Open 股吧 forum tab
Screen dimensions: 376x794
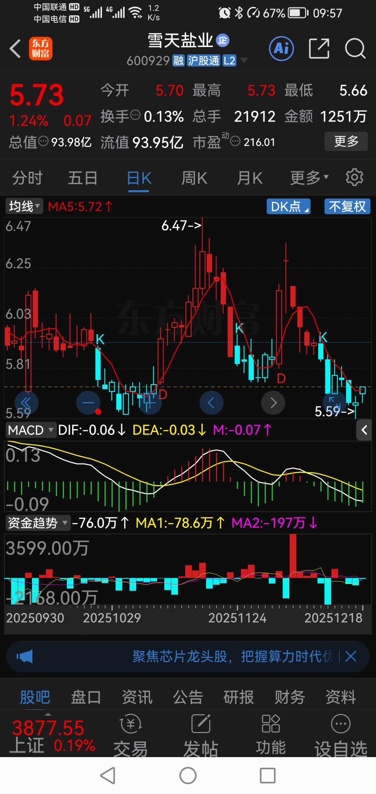pos(35,697)
